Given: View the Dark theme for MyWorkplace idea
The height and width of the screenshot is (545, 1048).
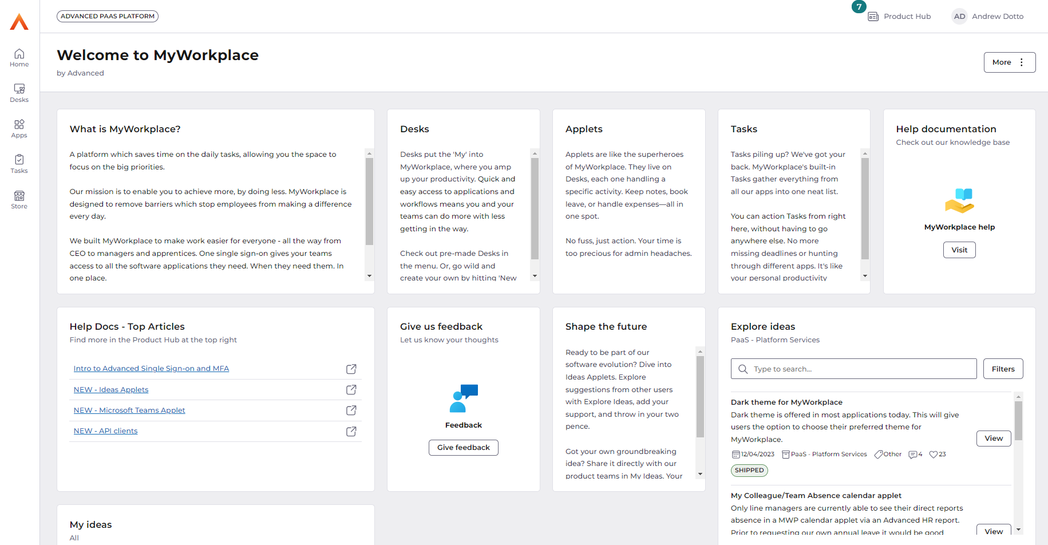Looking at the screenshot, I should (994, 439).
